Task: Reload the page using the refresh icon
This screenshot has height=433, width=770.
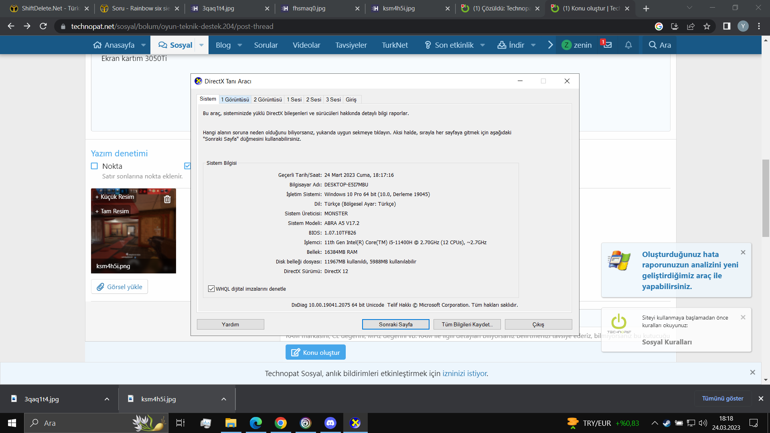Action: pyautogui.click(x=43, y=26)
